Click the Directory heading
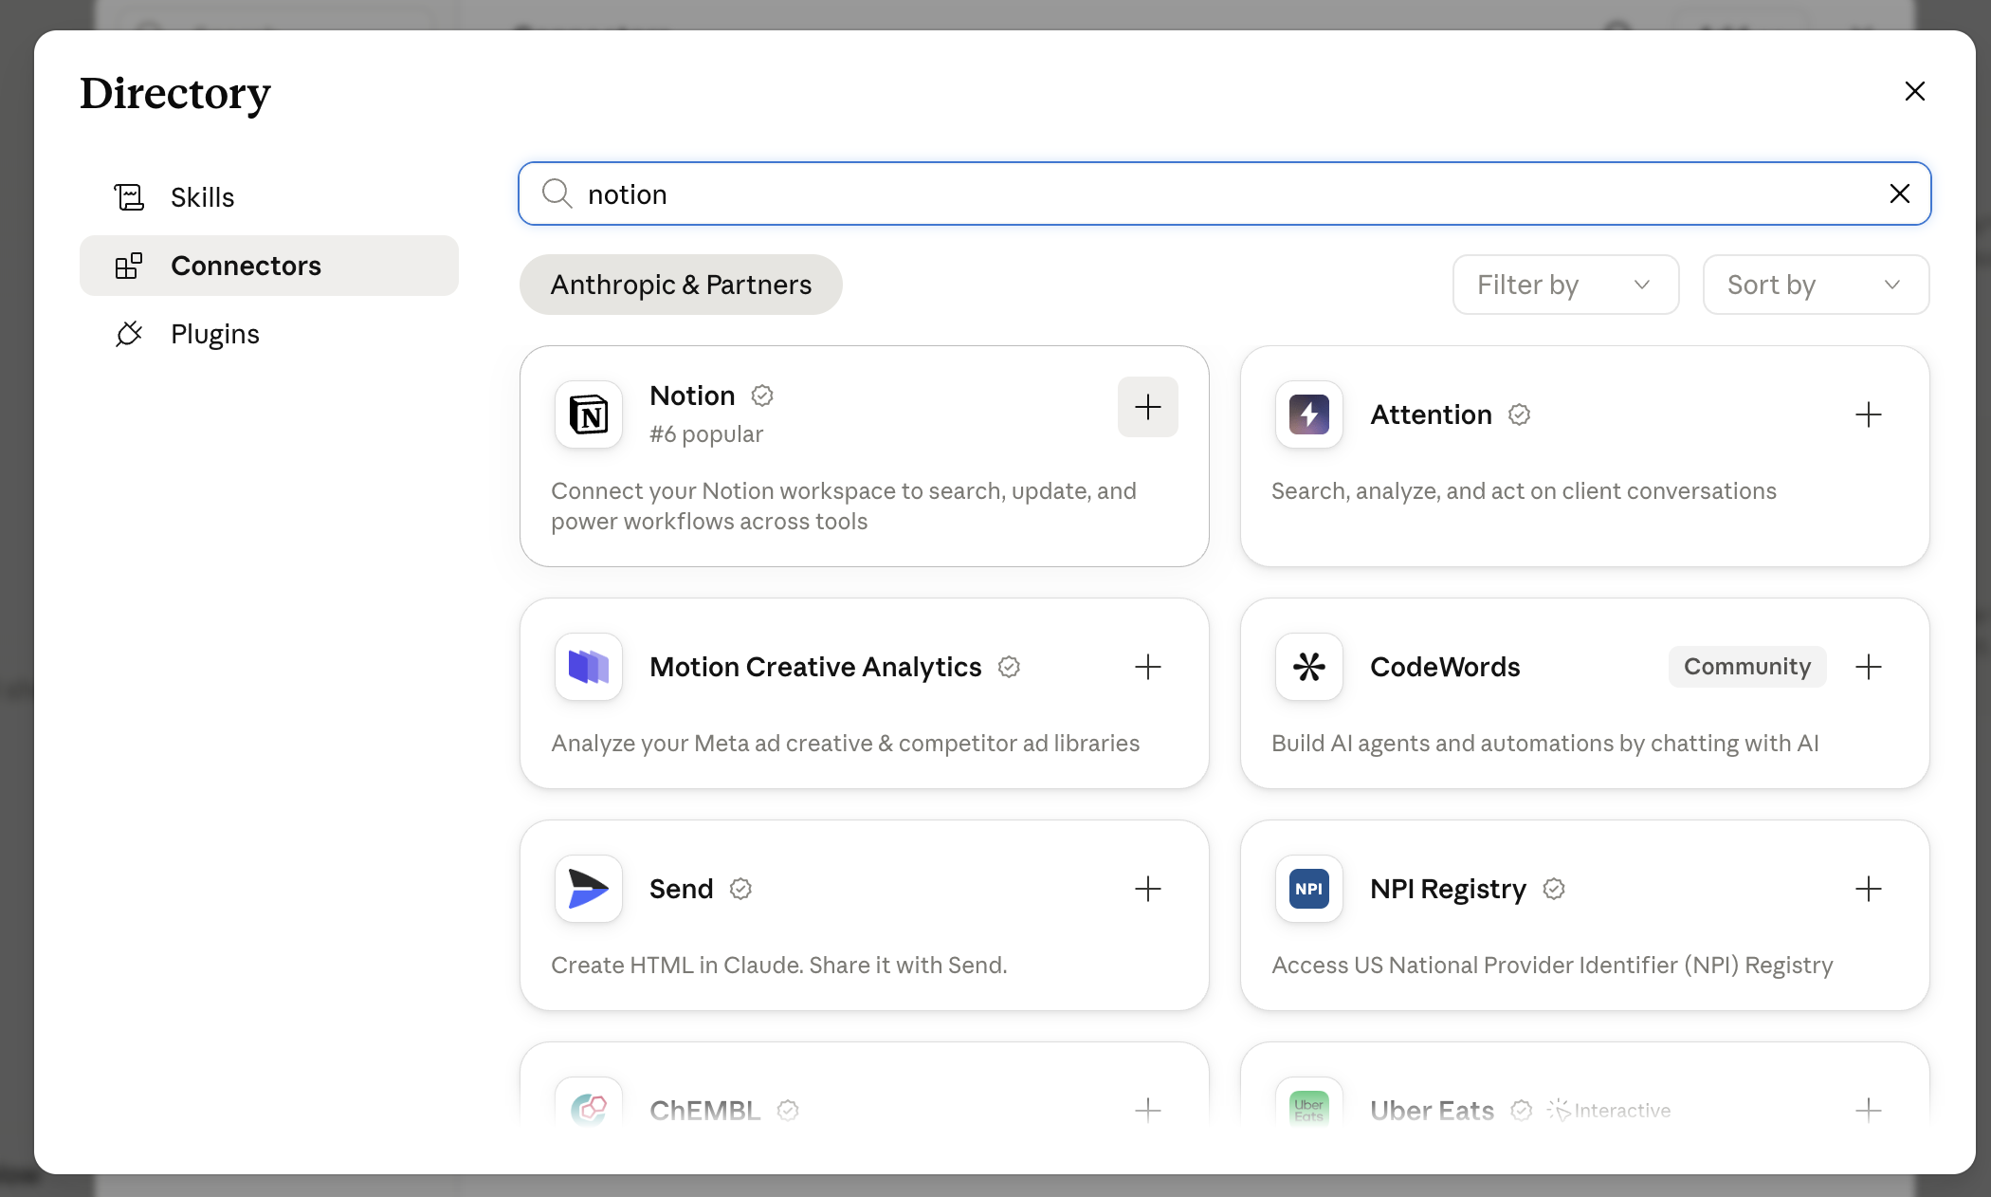This screenshot has height=1197, width=1991. pyautogui.click(x=175, y=93)
